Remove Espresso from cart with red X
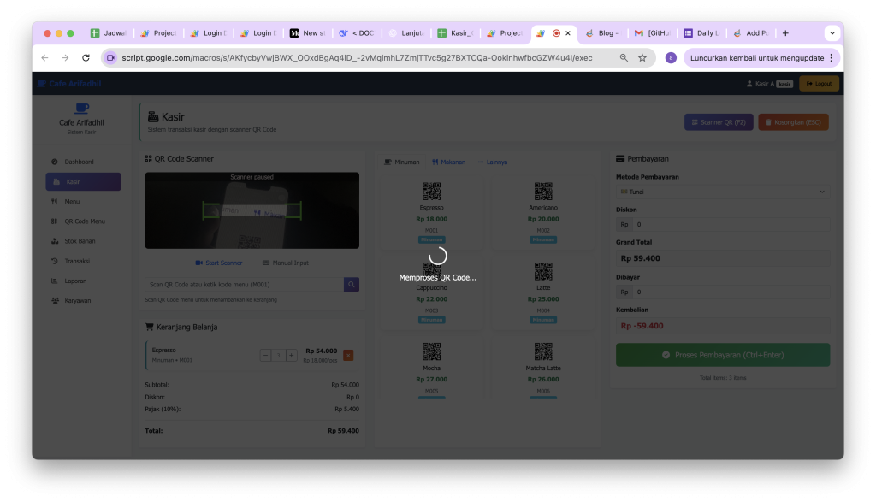The height and width of the screenshot is (502, 876). pos(347,355)
